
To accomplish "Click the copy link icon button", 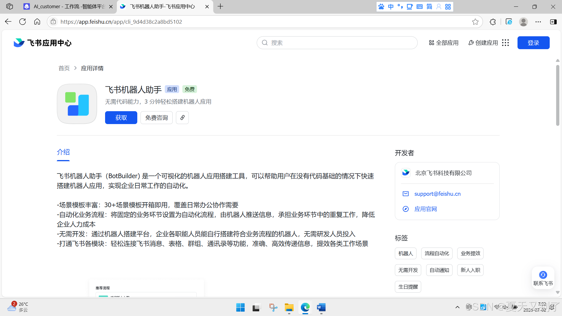I will pyautogui.click(x=182, y=118).
